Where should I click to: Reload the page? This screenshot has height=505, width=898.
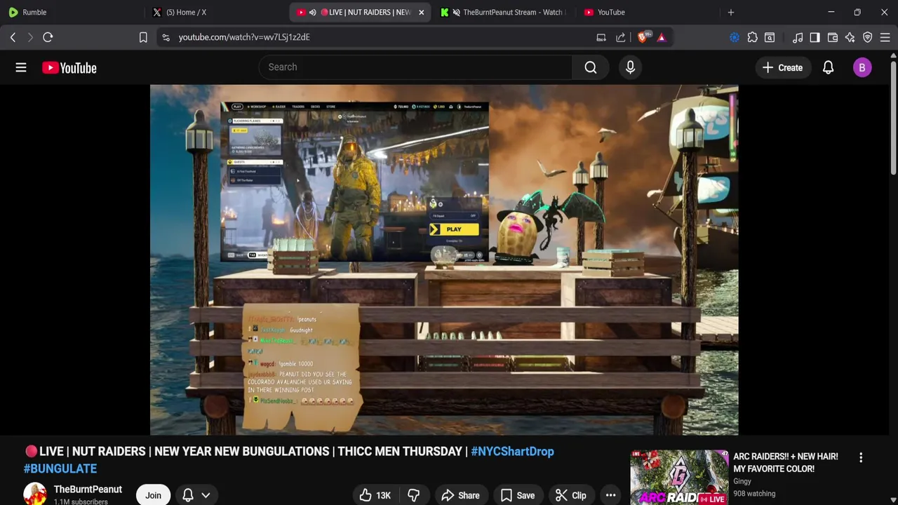click(x=48, y=37)
